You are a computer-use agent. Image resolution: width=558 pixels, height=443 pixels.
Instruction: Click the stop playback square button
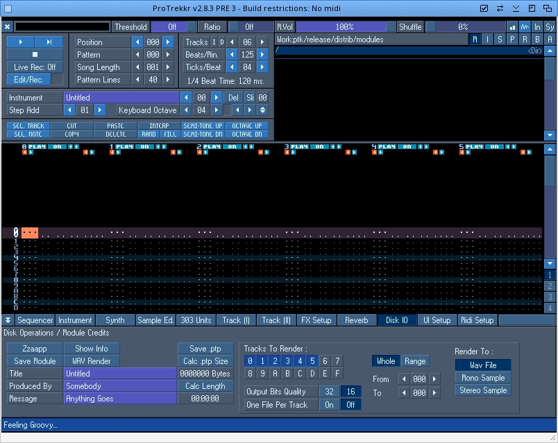point(35,55)
